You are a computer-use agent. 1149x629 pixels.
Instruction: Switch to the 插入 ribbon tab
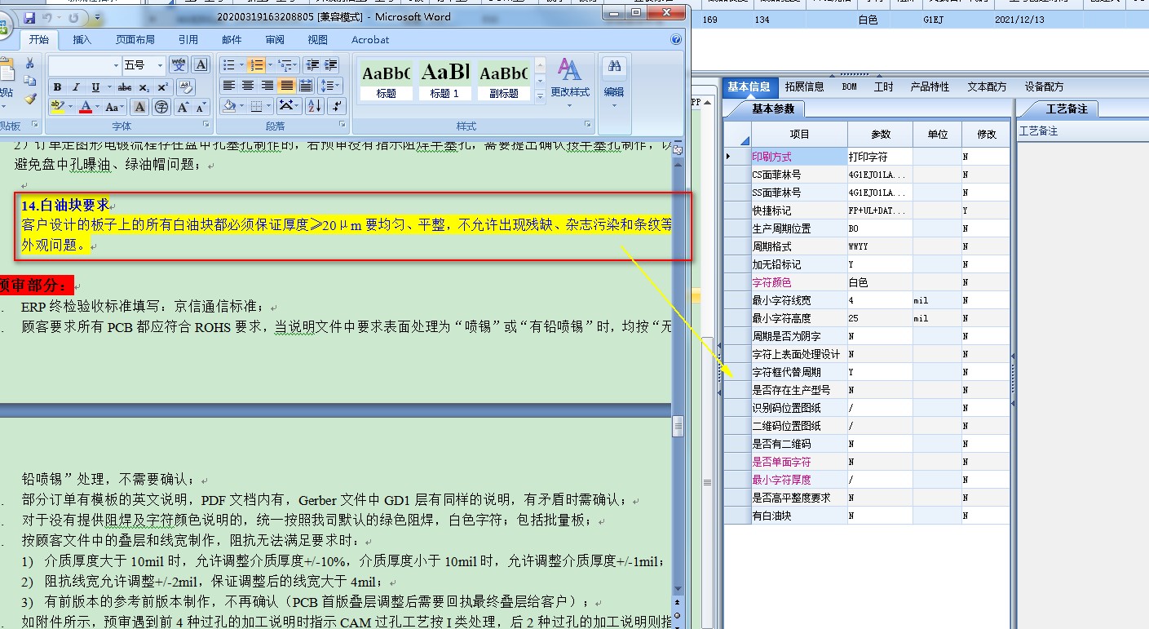click(82, 39)
